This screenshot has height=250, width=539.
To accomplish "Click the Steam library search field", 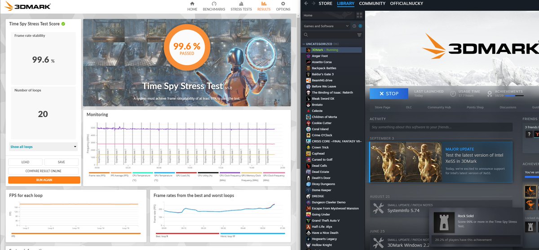I will [332, 35].
